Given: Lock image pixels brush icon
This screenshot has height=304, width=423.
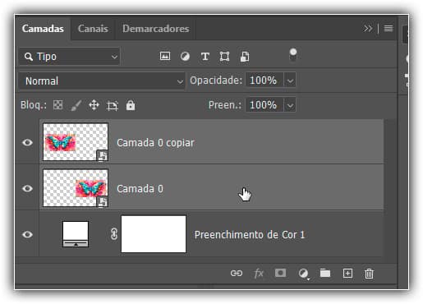Looking at the screenshot, I should coord(76,105).
